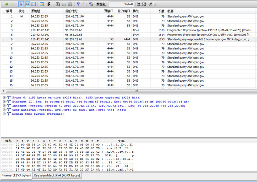Expand the User Datagram Protocol node

[x=4, y=110]
